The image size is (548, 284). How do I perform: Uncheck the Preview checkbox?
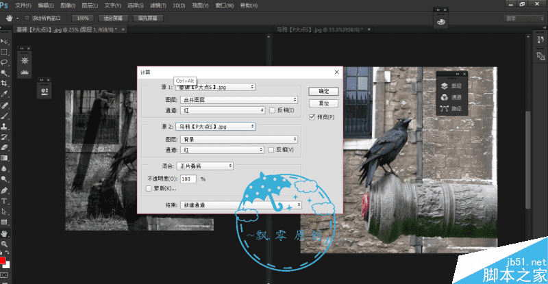[312, 117]
